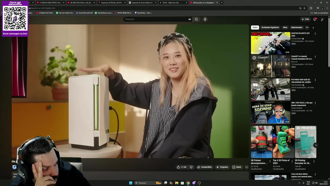Open File Explorer from the taskbar

click(177, 183)
